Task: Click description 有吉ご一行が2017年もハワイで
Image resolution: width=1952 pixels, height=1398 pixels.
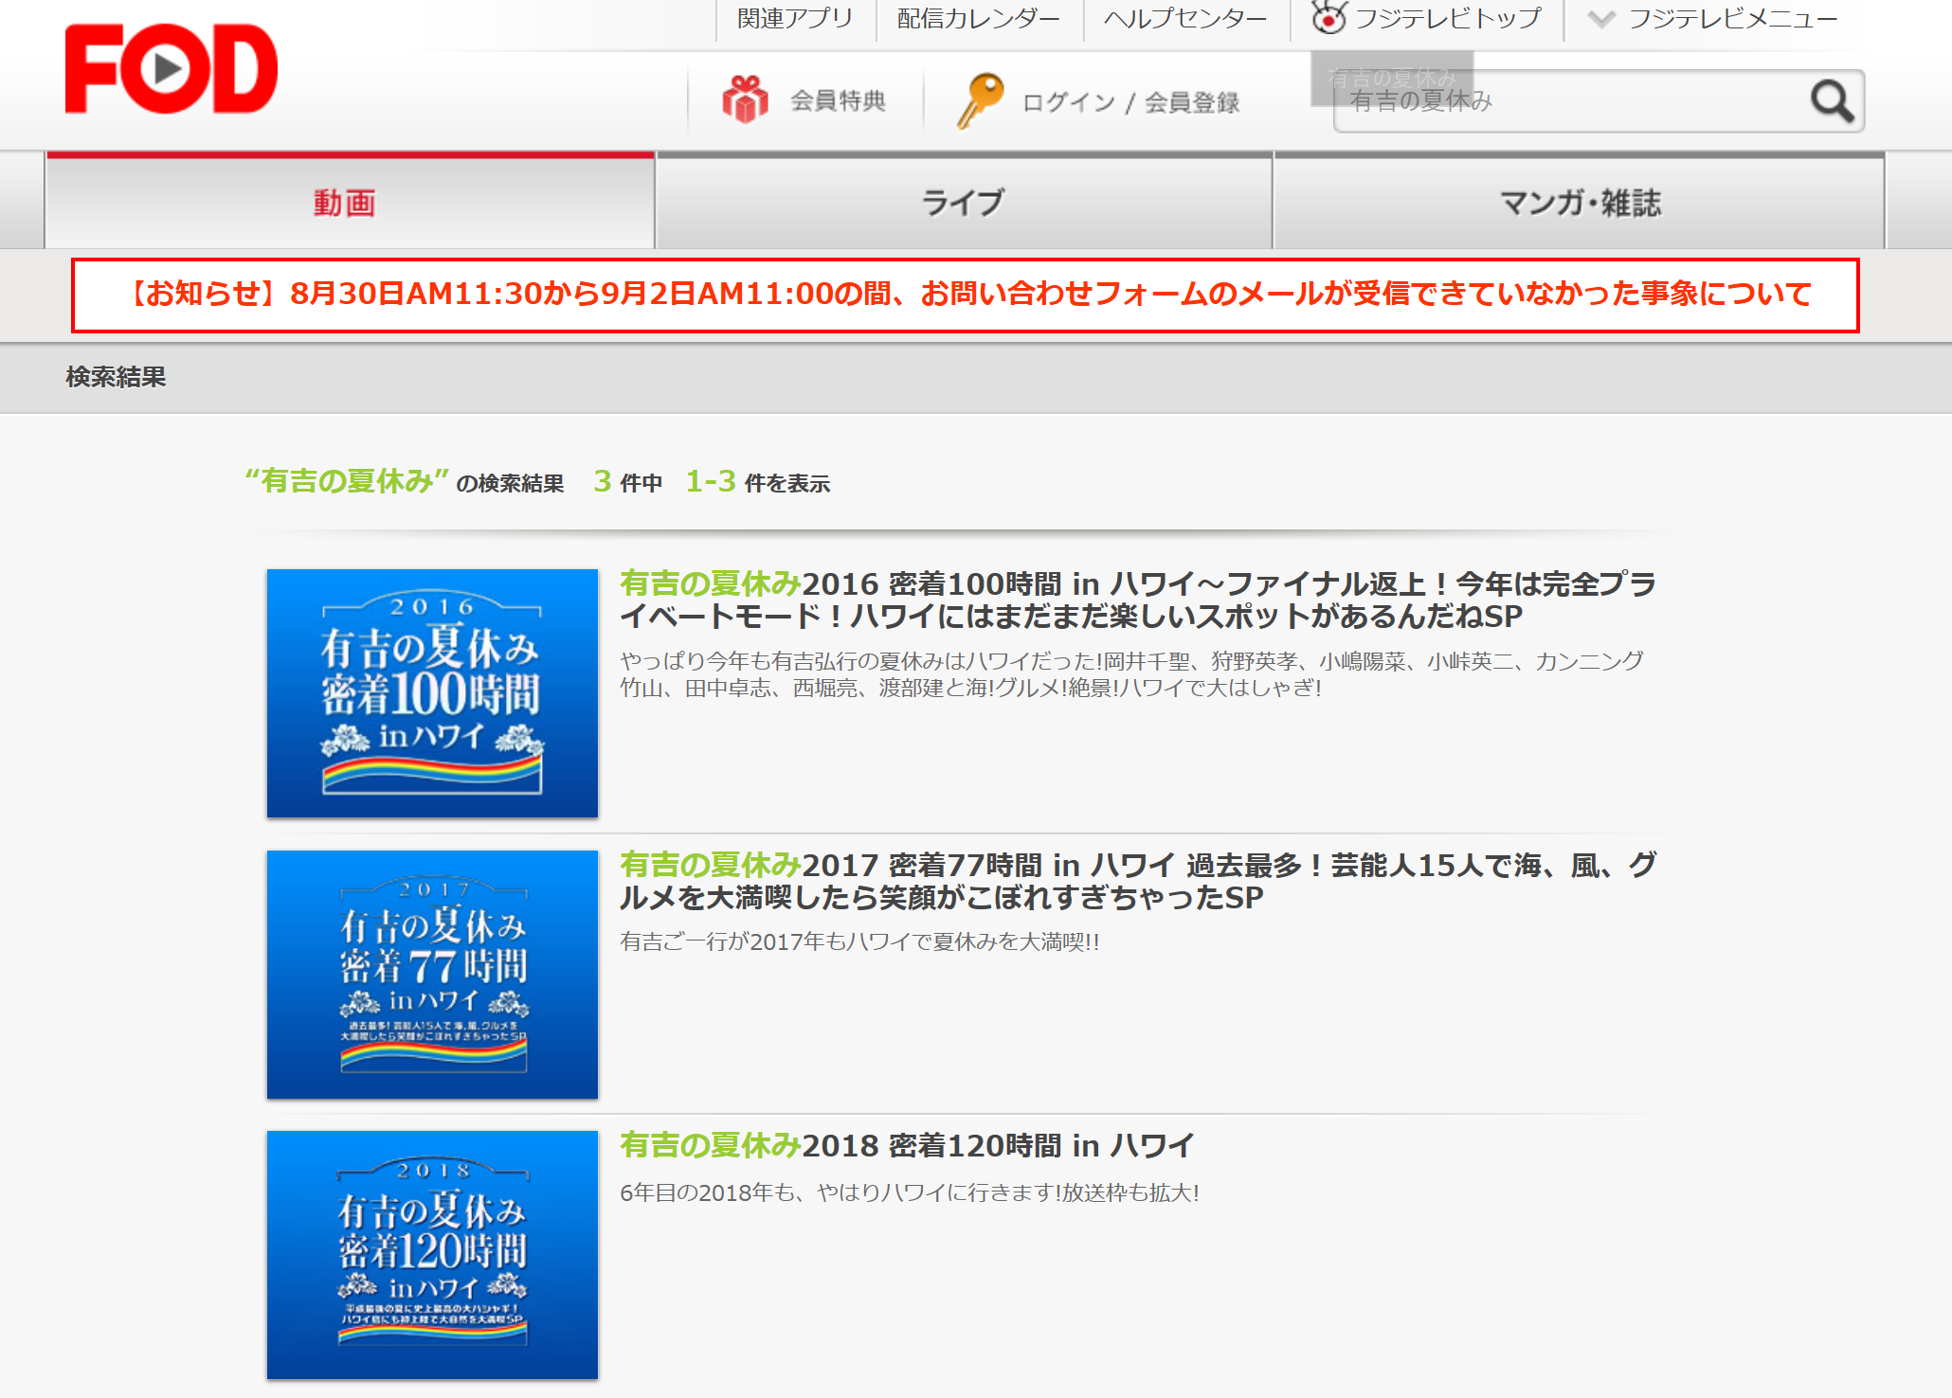Action: (x=859, y=941)
